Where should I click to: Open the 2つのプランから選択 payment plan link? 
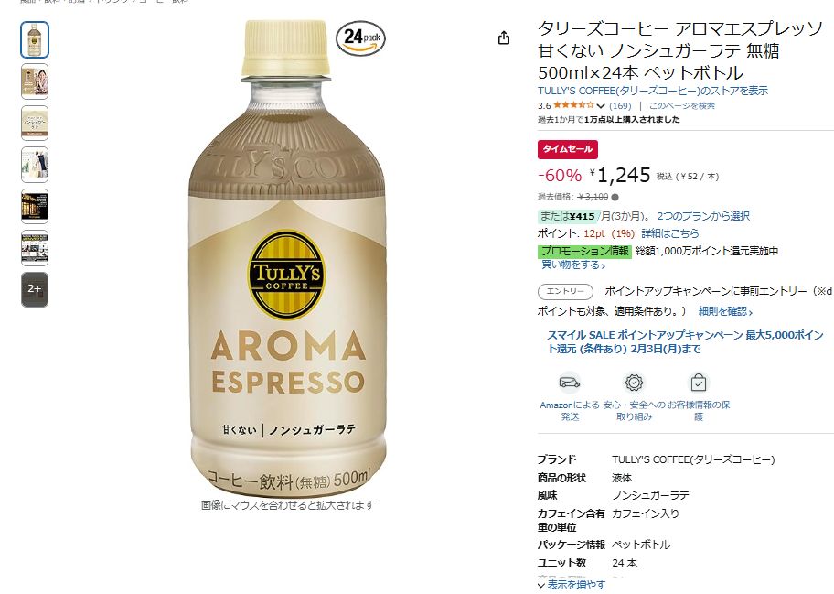pyautogui.click(x=703, y=216)
